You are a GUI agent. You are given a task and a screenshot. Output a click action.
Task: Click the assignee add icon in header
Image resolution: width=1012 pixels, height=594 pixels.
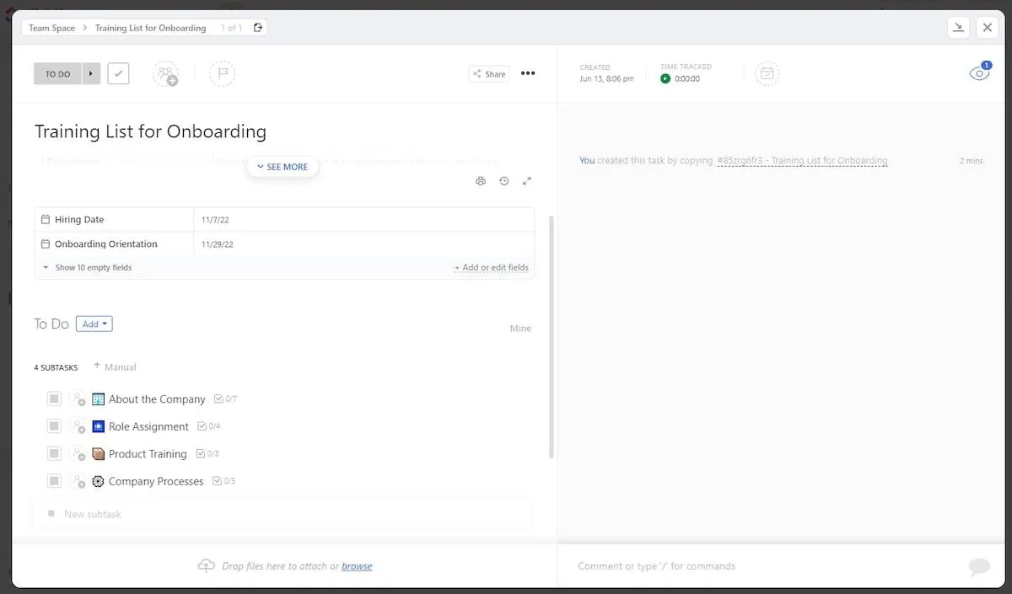pos(166,74)
